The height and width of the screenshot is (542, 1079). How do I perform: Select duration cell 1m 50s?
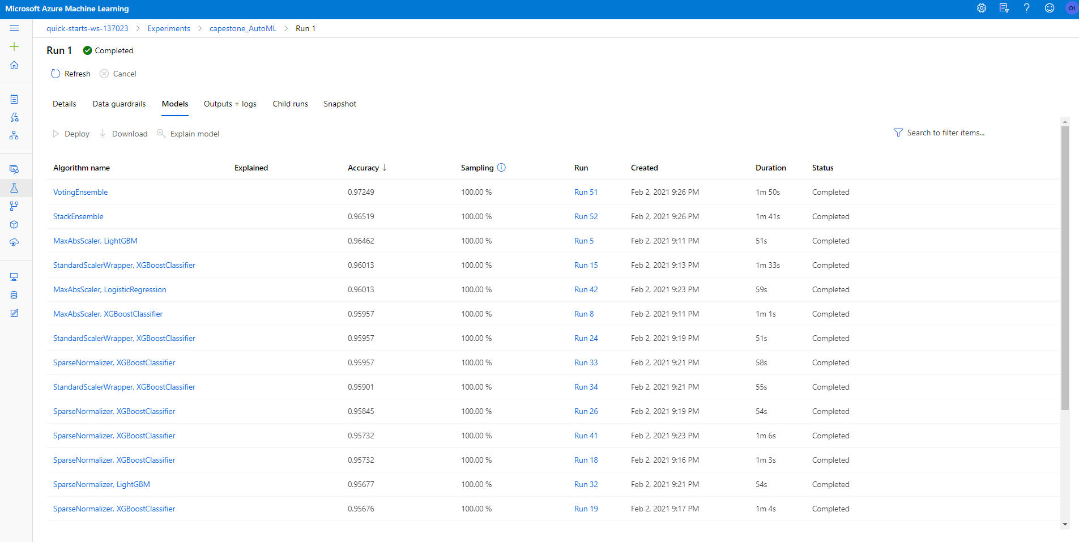coord(767,192)
